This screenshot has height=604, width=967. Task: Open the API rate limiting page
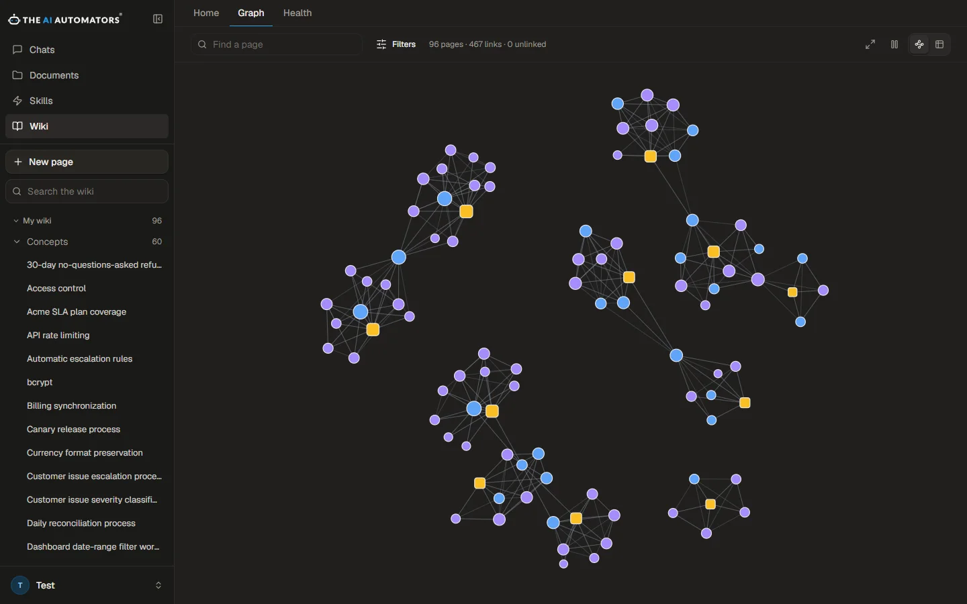(58, 336)
